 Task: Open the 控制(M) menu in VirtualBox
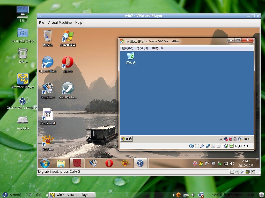tap(127, 48)
